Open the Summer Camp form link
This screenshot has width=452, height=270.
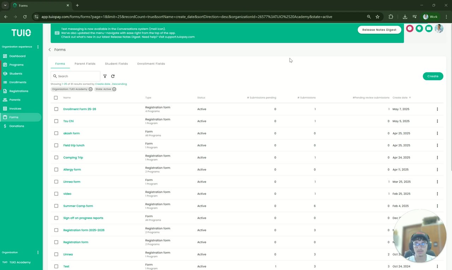pyautogui.click(x=78, y=206)
